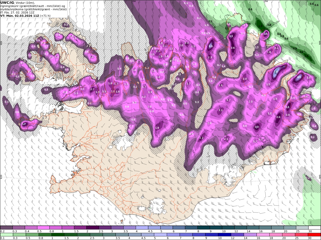Click the pale grey 25–30 swatch in upper legend
This screenshot has width=321, height=240.
pos(302,228)
